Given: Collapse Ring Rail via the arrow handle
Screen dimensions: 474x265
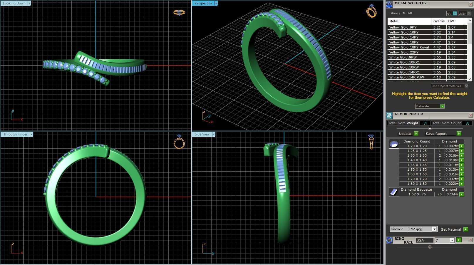Looking at the screenshot, I should pyautogui.click(x=430, y=247).
